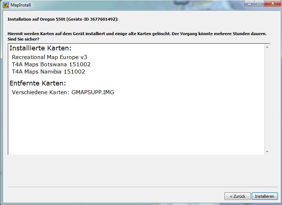Screen dimensions: 282x205
Task: Click the MapInstall title bar text
Action: [21, 5]
